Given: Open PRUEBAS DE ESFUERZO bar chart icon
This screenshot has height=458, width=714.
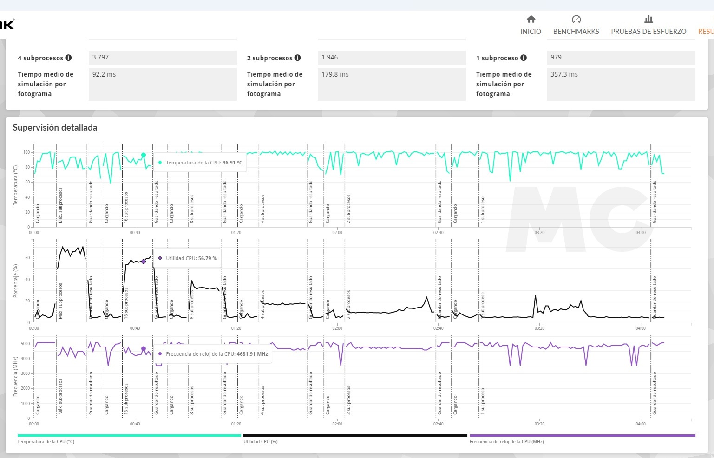Looking at the screenshot, I should 648,19.
